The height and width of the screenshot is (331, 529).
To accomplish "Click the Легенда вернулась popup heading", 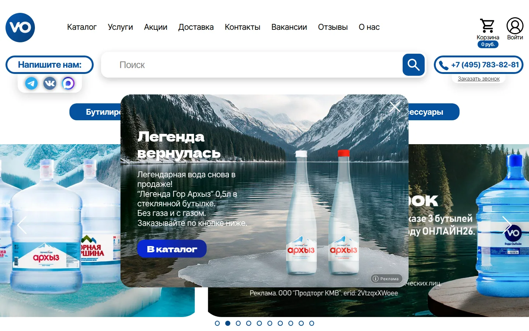I will point(179,145).
